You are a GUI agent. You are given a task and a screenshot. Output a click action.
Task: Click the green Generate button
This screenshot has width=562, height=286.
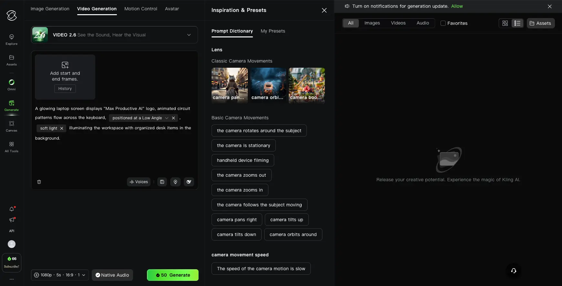173,275
